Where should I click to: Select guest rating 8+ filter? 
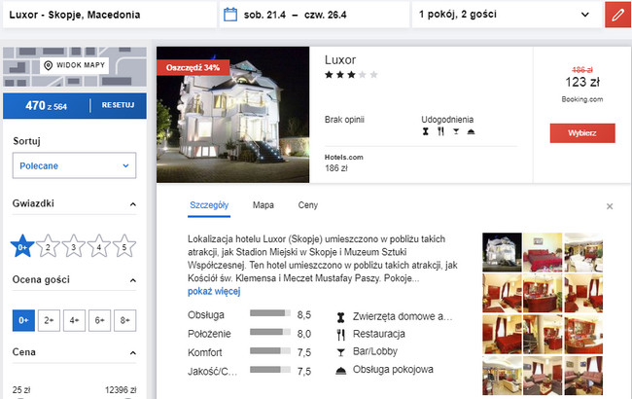[x=125, y=320]
